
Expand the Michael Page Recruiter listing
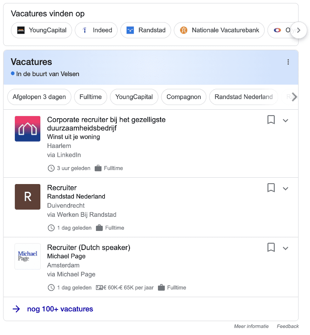(x=285, y=248)
